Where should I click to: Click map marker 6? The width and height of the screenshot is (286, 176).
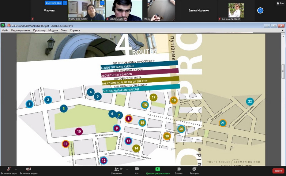click(112, 114)
